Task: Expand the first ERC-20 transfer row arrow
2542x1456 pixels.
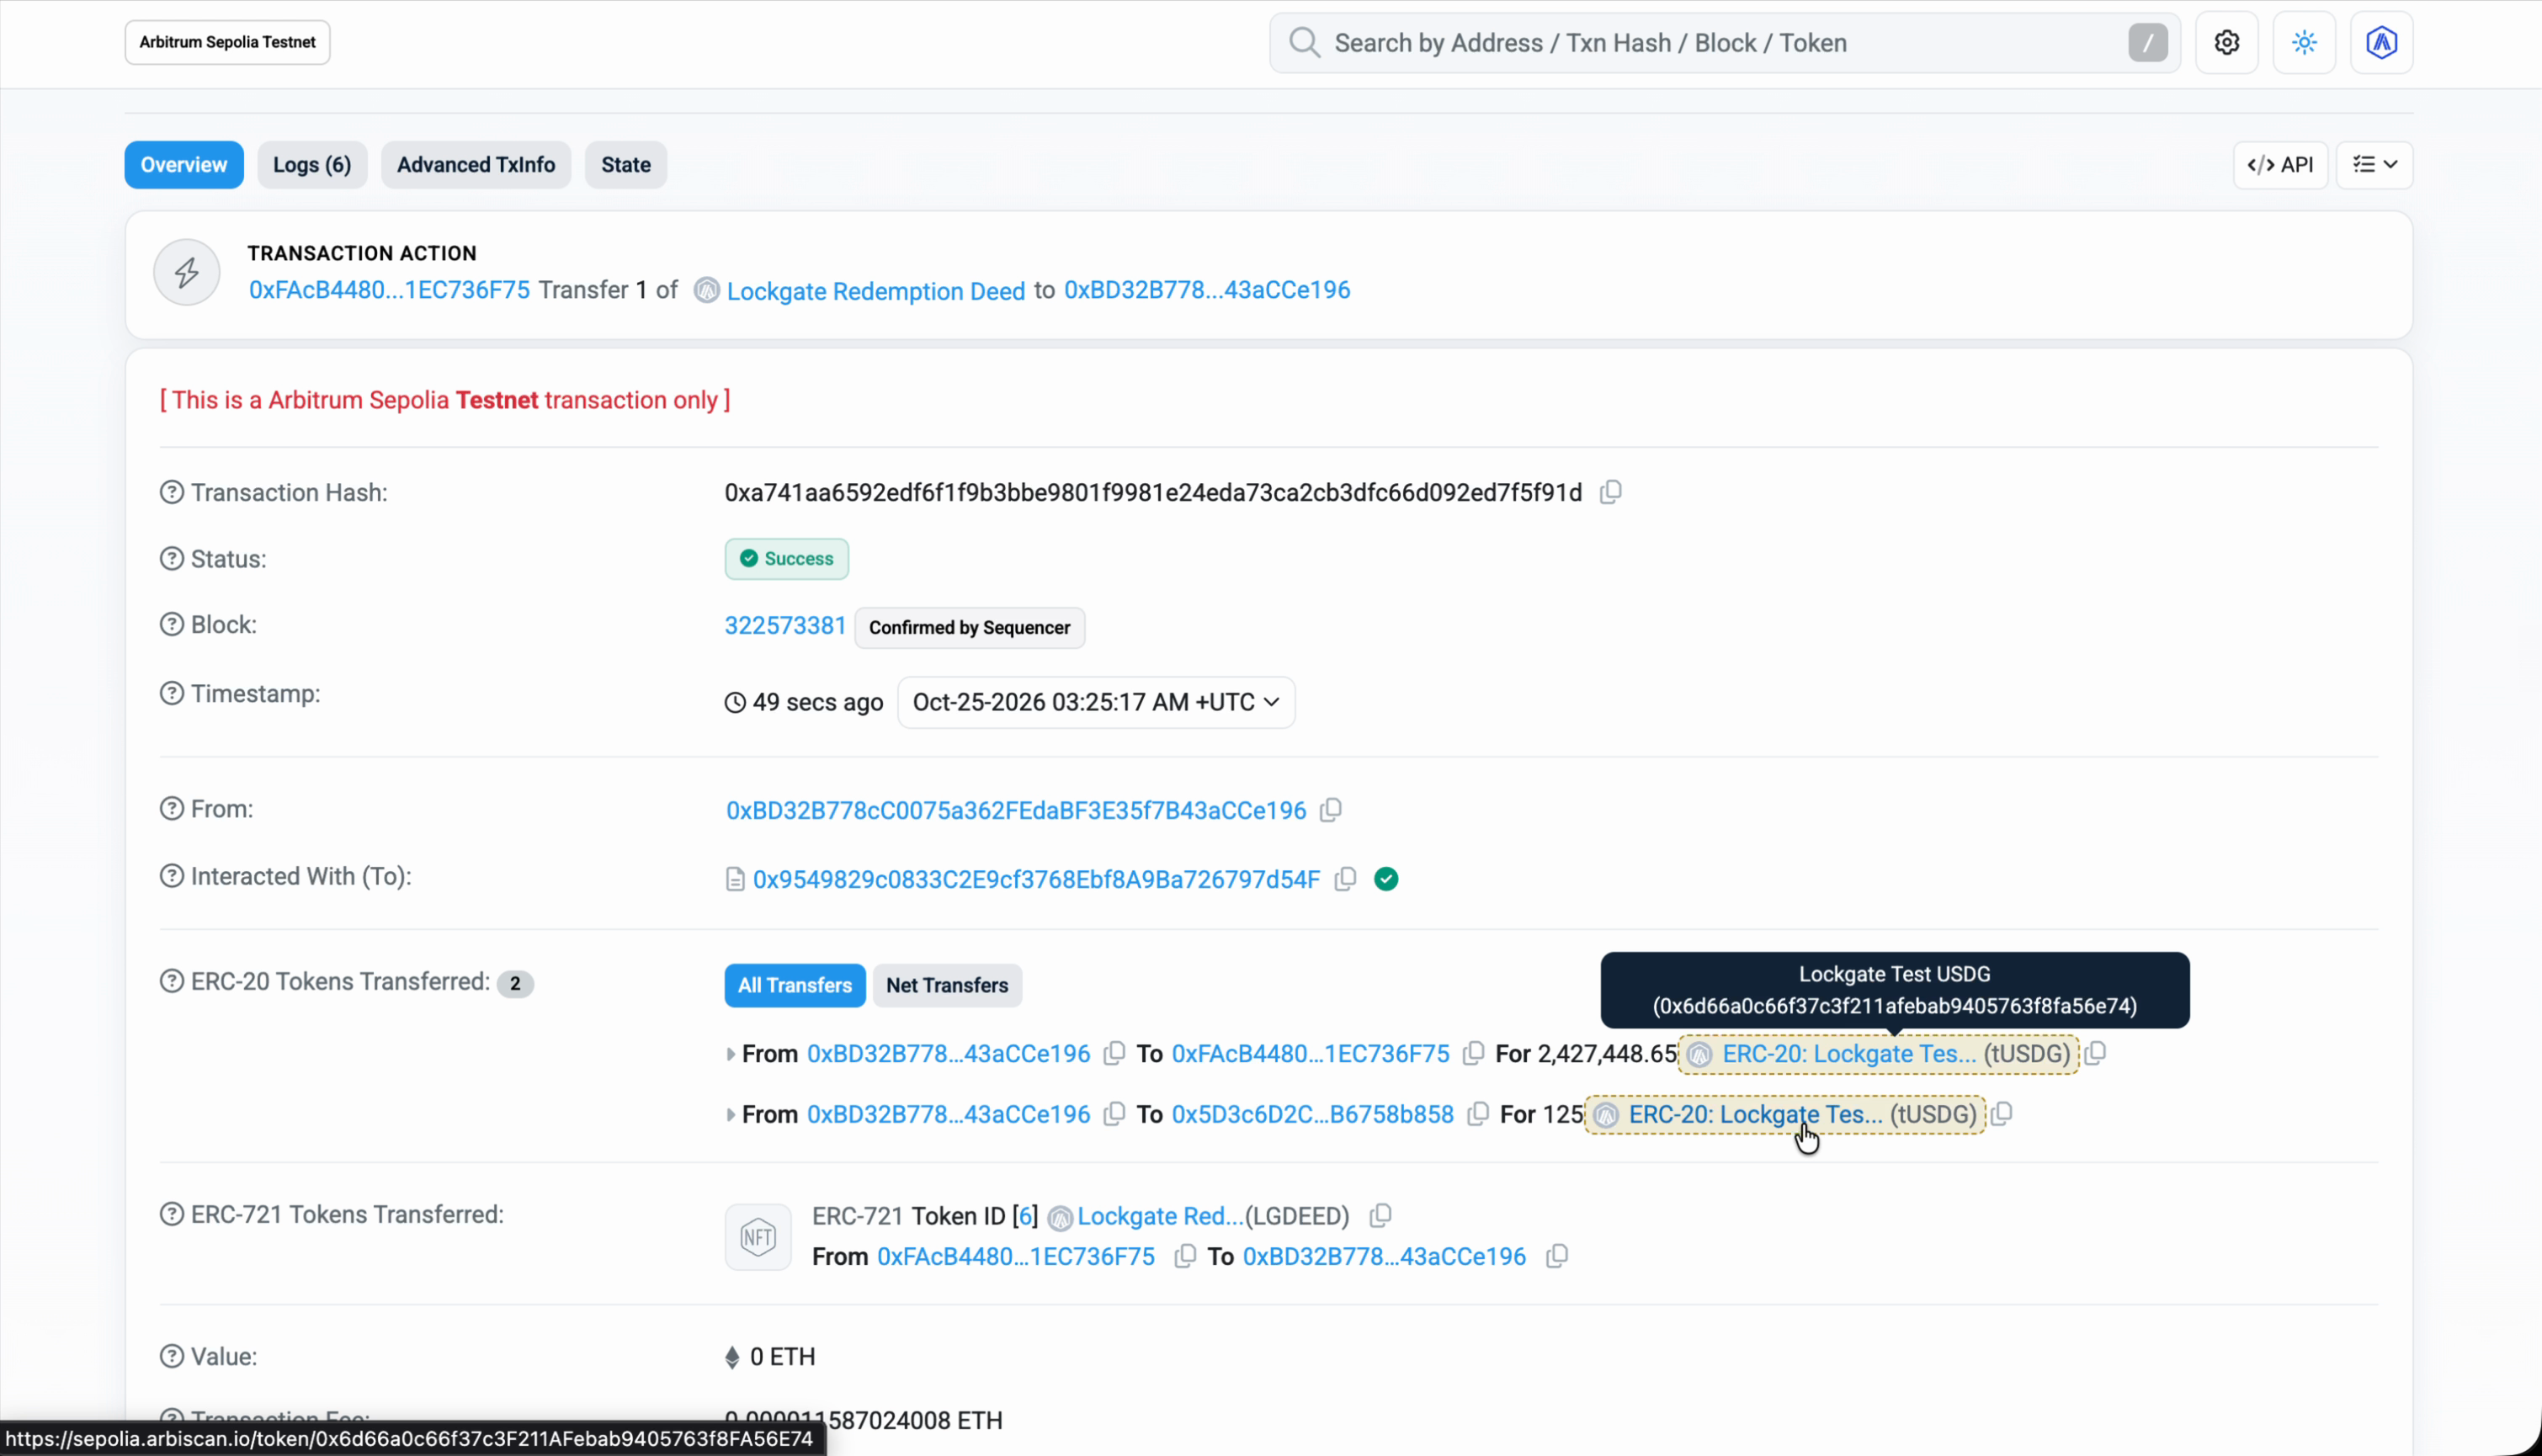Action: pos(730,1055)
